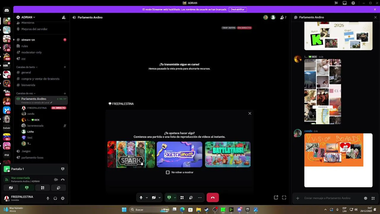Screen dimensions: 380x214
Task: Expand microphone options arrow in call bar
Action: [x=147, y=197]
